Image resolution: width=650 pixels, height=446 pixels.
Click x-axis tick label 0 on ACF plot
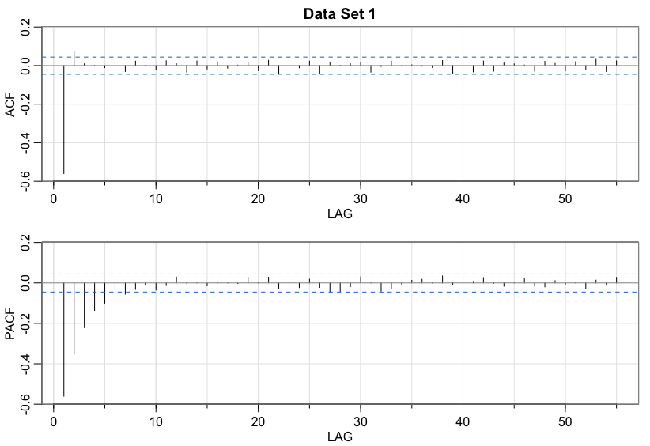click(53, 198)
